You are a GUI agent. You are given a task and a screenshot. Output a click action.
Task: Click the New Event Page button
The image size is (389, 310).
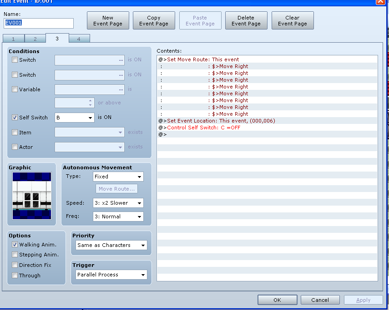click(108, 21)
